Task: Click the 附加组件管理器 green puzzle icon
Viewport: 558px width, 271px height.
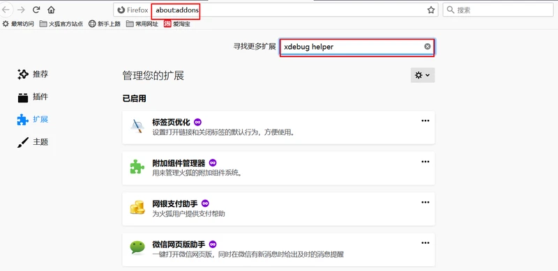Action: [137, 167]
